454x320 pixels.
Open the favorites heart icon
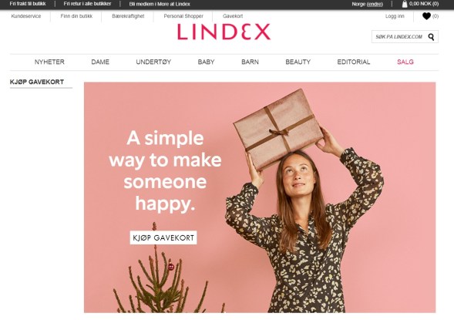(x=426, y=16)
